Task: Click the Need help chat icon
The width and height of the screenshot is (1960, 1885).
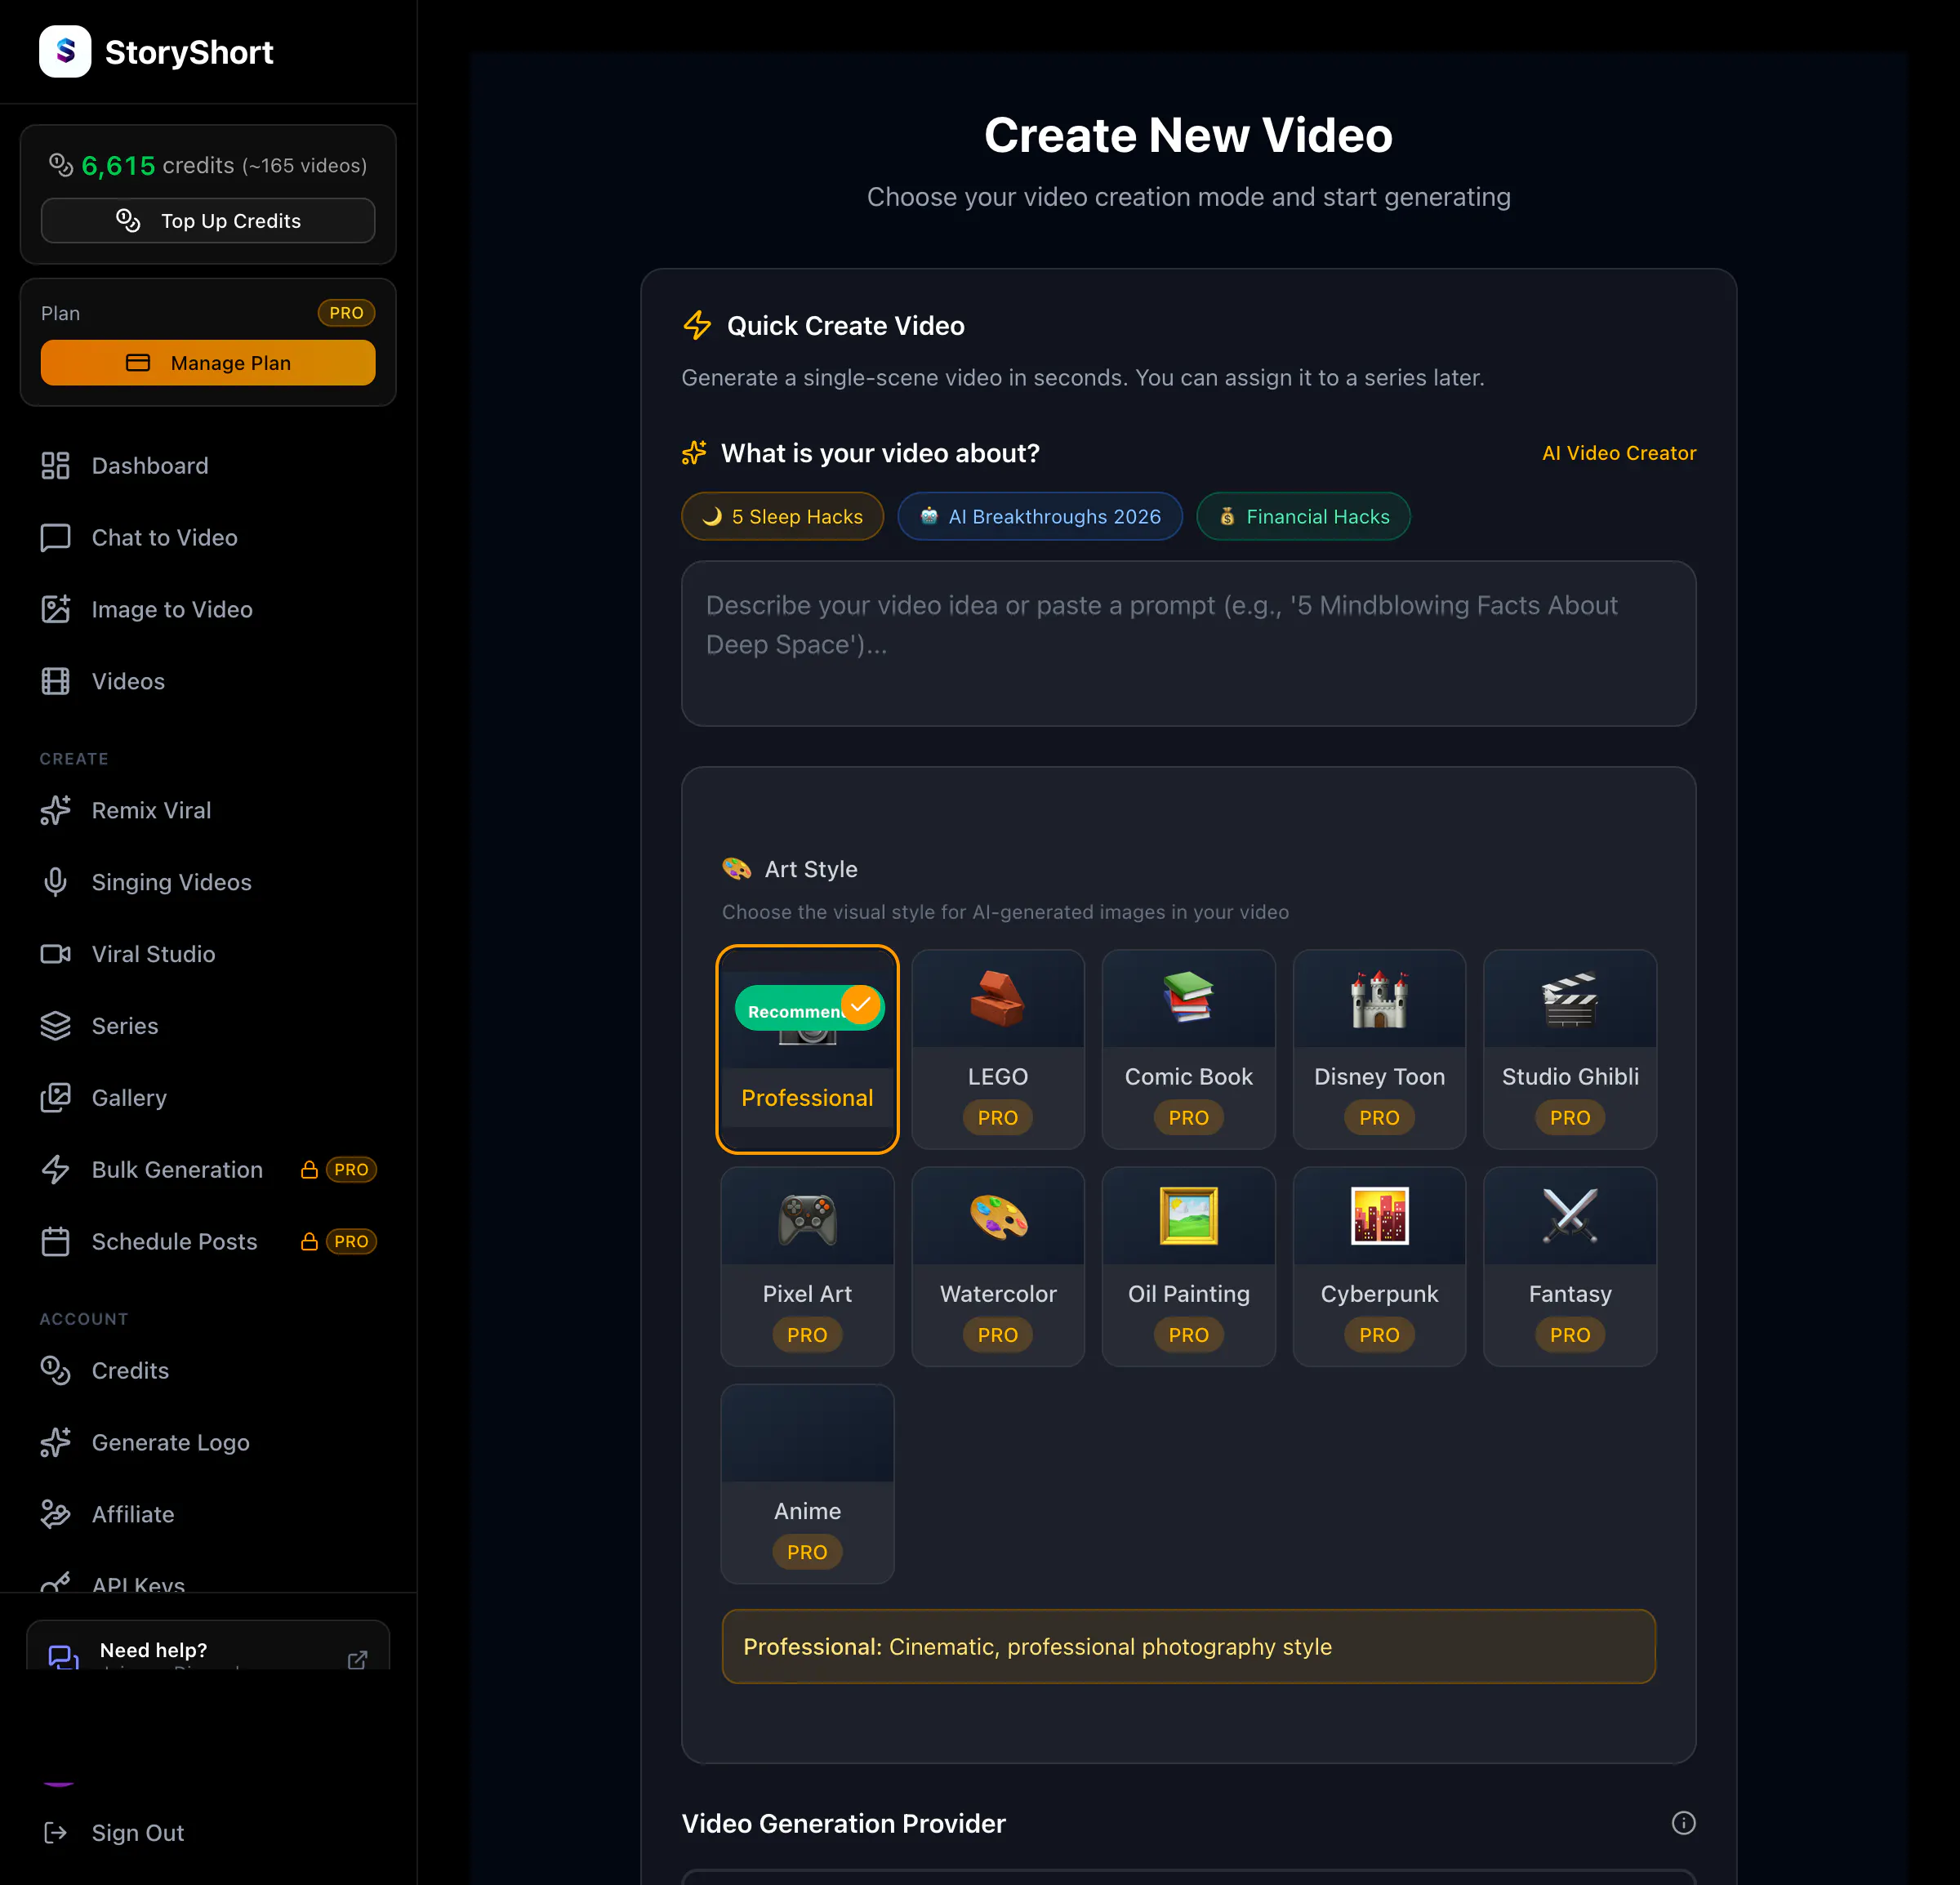Action: point(64,1657)
